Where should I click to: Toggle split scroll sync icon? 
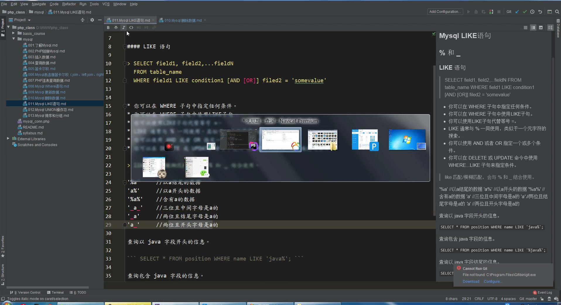click(x=550, y=28)
